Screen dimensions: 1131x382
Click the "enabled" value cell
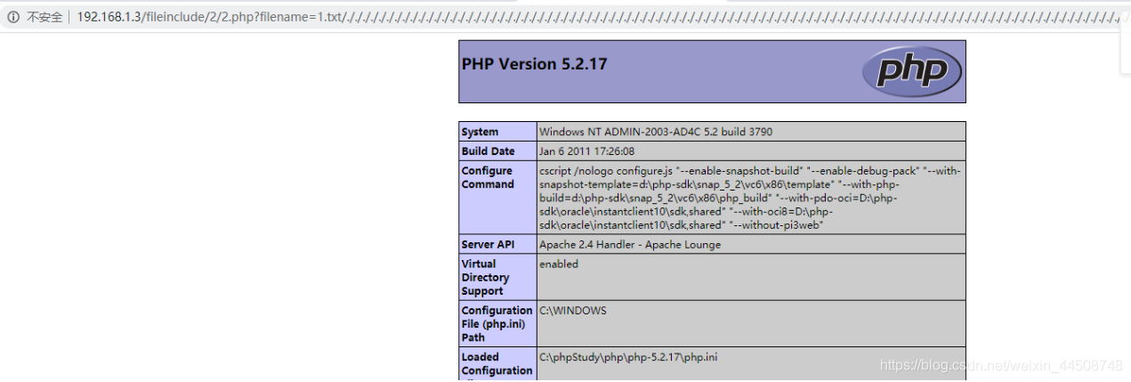(751, 277)
